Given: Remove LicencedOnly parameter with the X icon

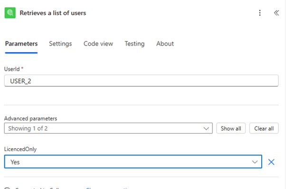Looking at the screenshot, I should point(271,162).
